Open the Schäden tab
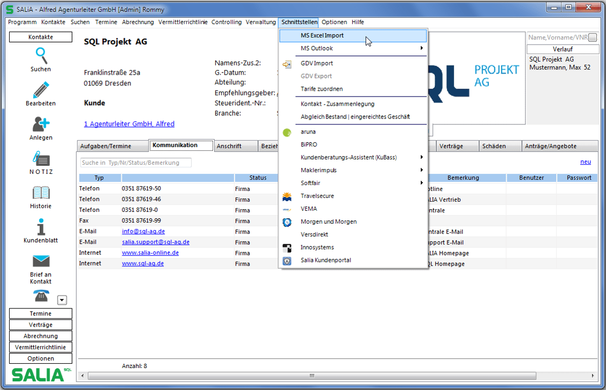The image size is (606, 390). (x=500, y=146)
